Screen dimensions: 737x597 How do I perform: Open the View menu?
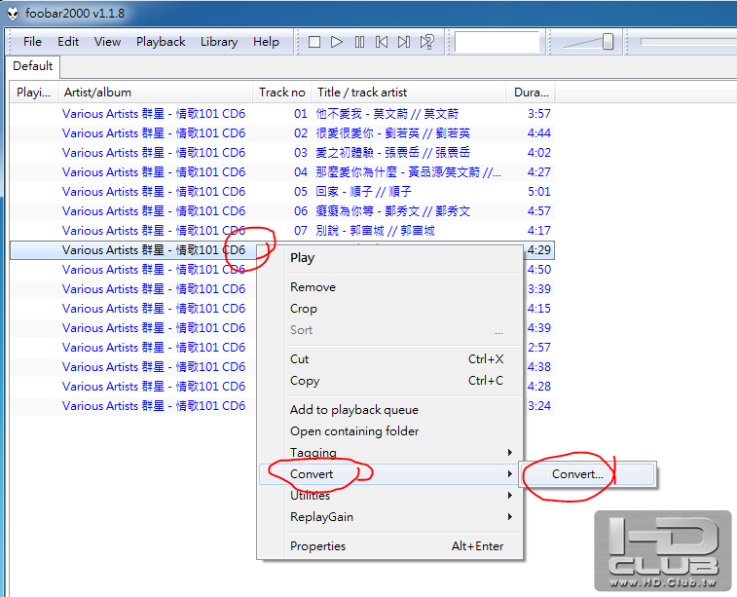pyautogui.click(x=107, y=42)
